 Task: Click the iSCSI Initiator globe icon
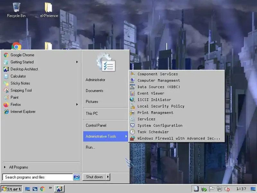click(132, 100)
